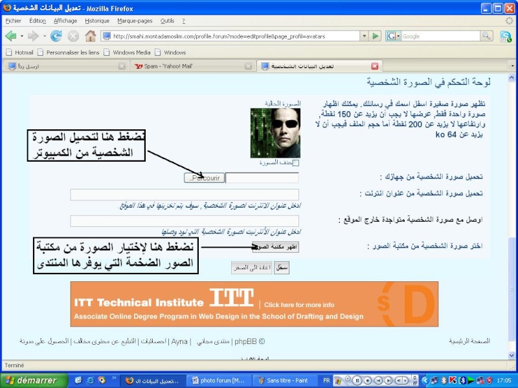Open the list all tabs dropdown
518x388 pixels.
(x=512, y=66)
